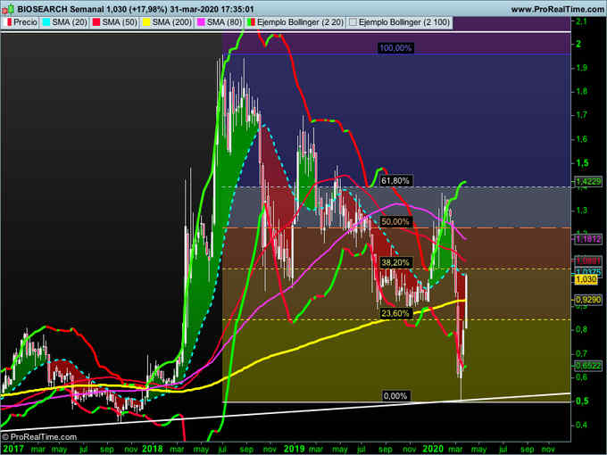Select the Ejemplo Bollinger (2 20) legend item

click(295, 22)
